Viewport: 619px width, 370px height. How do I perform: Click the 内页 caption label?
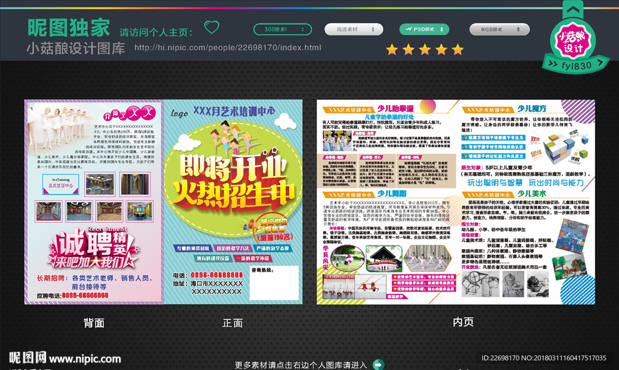[x=463, y=322]
